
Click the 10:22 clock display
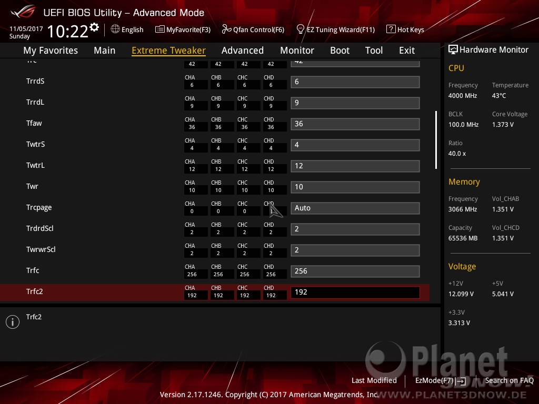coord(68,31)
